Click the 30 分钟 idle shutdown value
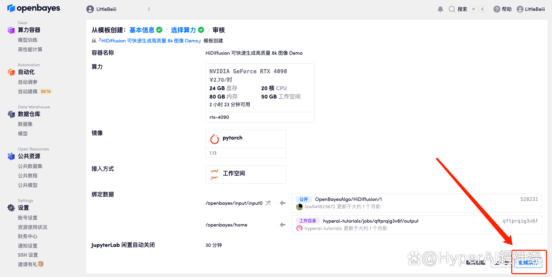The image size is (552, 277). pos(214,245)
